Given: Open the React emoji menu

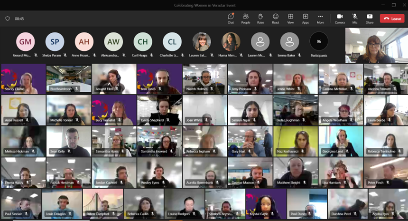Looking at the screenshot, I should [x=275, y=19].
